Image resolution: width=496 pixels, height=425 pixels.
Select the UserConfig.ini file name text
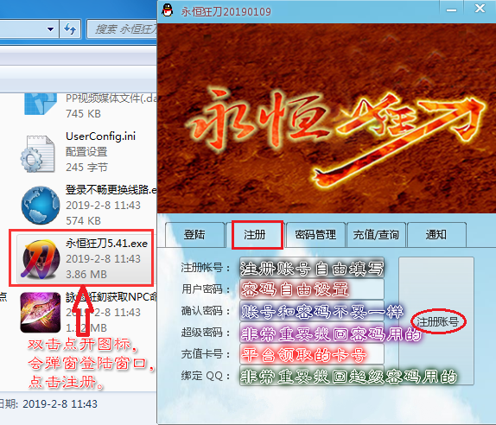100,136
